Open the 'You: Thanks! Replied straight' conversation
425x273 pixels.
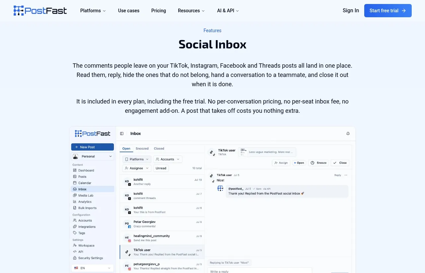point(162,266)
